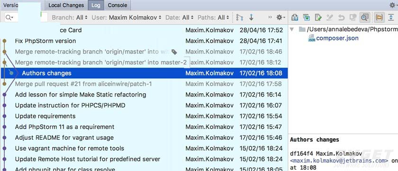This screenshot has width=398, height=171.
Task: Click the go-to-hash down arrow icon
Action: pyautogui.click(x=251, y=18)
